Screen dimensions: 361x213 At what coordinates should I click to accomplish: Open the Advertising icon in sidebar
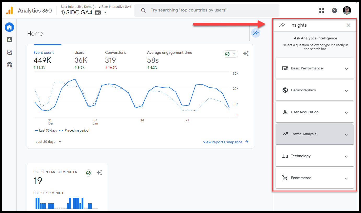(x=9, y=65)
